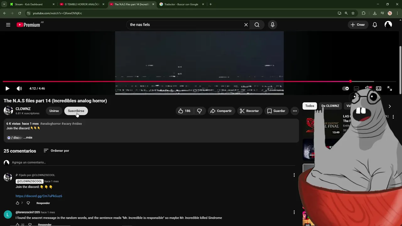
Task: Enter fullscreen mode in the player
Action: pyautogui.click(x=390, y=89)
